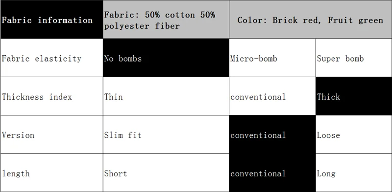
Task: Click the 'Fabric information' header cell
Action: point(51,20)
